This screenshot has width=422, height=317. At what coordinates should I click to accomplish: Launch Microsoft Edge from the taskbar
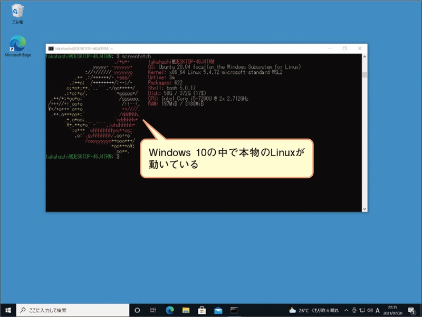point(170,310)
